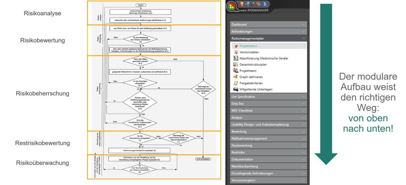406x185 pixels.
Task: Expand Dashboard section using its chevron
Action: click(x=304, y=24)
